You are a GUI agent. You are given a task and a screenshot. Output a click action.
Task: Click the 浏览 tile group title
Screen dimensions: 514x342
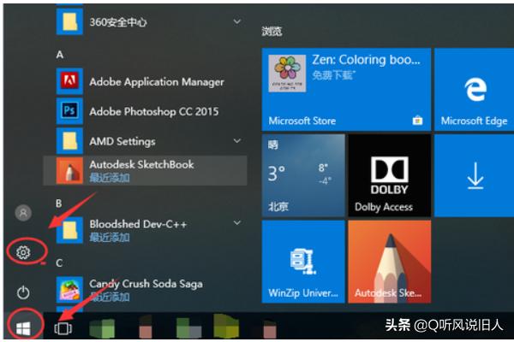pyautogui.click(x=272, y=32)
